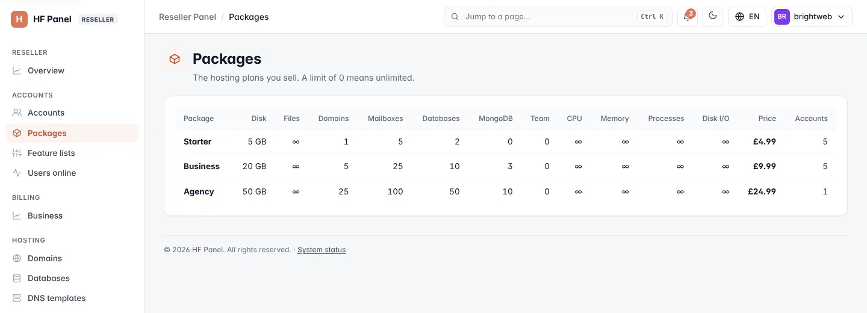Image resolution: width=867 pixels, height=313 pixels.
Task: Open Databases in the sidebar
Action: [72, 278]
